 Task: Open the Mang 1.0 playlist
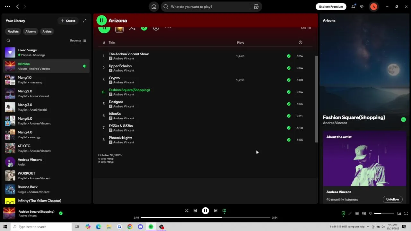47,80
